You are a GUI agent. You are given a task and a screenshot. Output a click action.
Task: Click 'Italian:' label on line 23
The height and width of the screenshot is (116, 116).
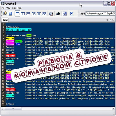click(x=10, y=87)
